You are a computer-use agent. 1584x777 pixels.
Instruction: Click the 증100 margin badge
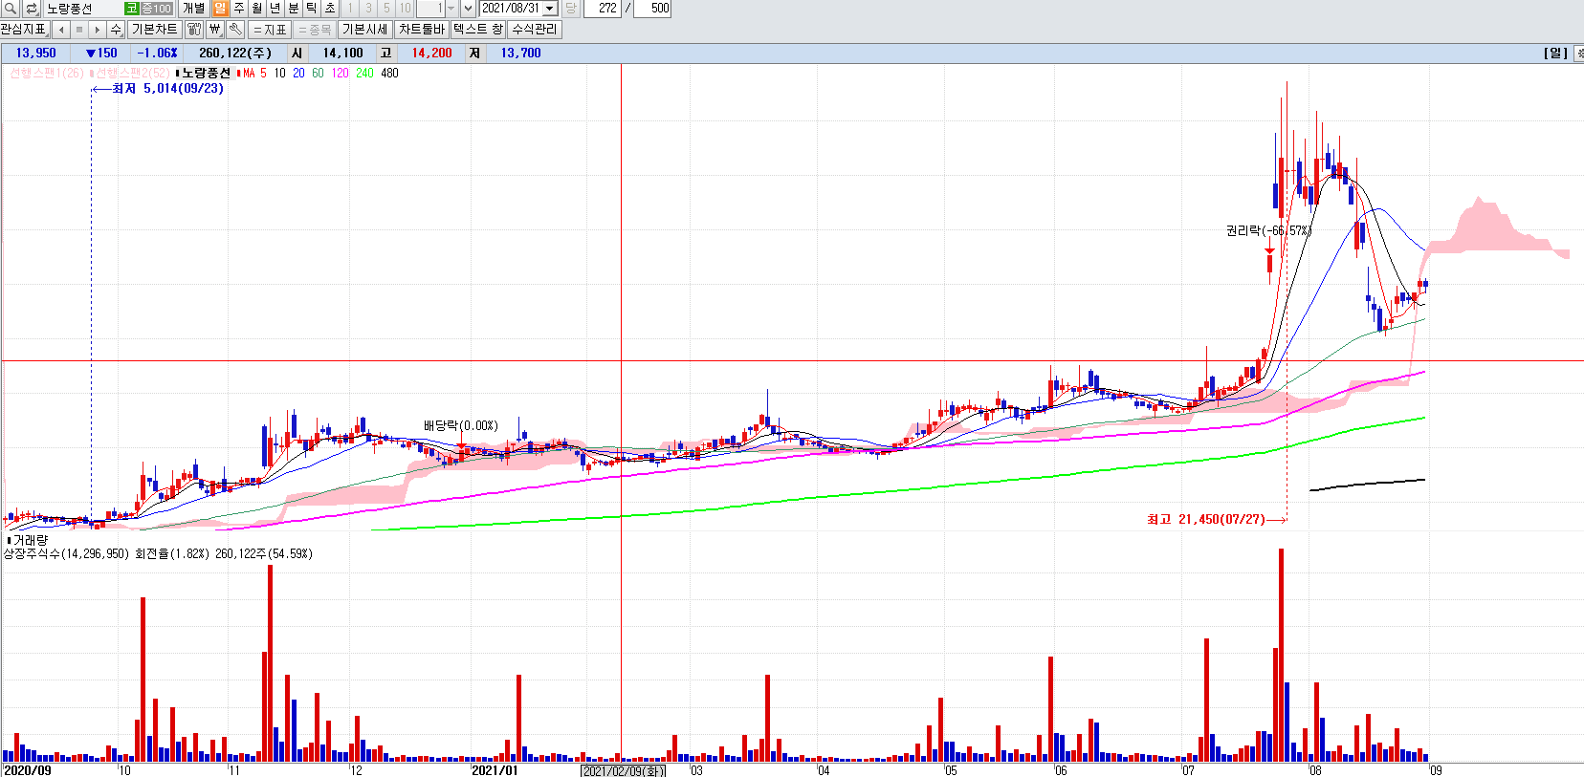pyautogui.click(x=157, y=9)
